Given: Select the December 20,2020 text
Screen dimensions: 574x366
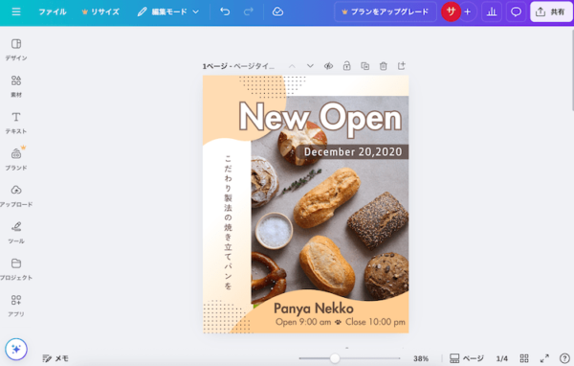Looking at the screenshot, I should [353, 151].
